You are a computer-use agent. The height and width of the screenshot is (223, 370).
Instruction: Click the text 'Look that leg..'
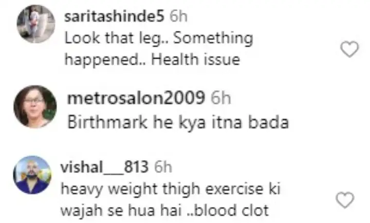116,38
